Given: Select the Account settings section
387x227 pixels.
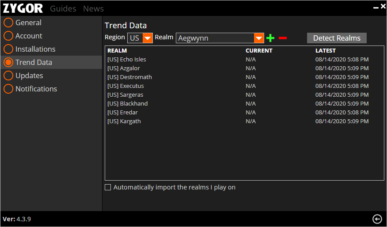Looking at the screenshot, I should [51, 36].
